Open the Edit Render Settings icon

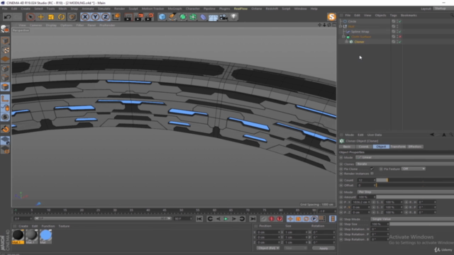pyautogui.click(x=149, y=17)
